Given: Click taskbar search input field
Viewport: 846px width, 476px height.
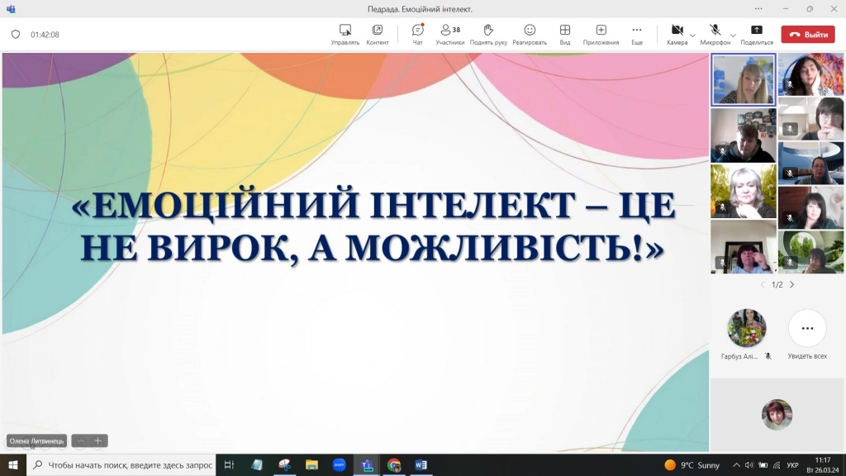Looking at the screenshot, I should tap(121, 464).
